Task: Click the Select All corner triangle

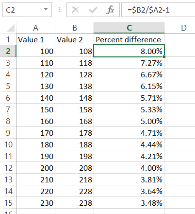Action: [x=11, y=28]
